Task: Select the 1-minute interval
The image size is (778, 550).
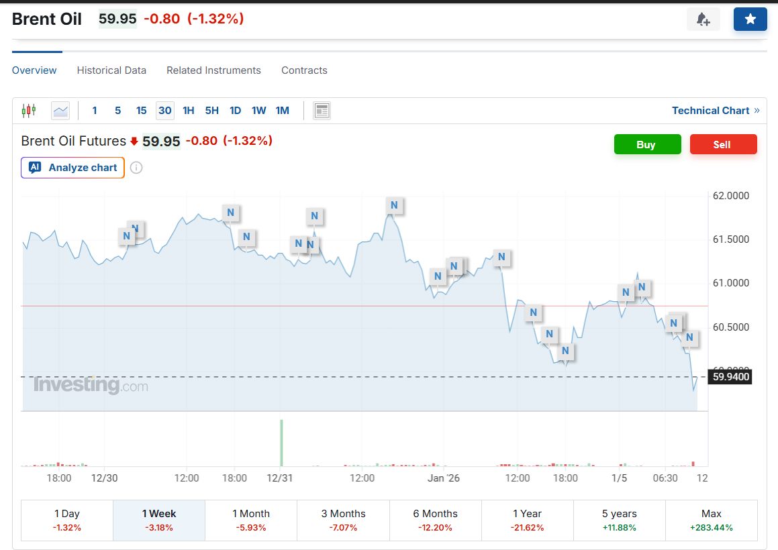Action: [95, 111]
